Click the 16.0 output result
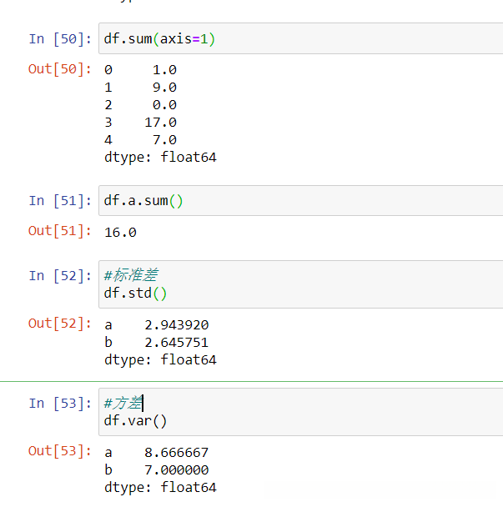This screenshot has width=503, height=507. 120,232
